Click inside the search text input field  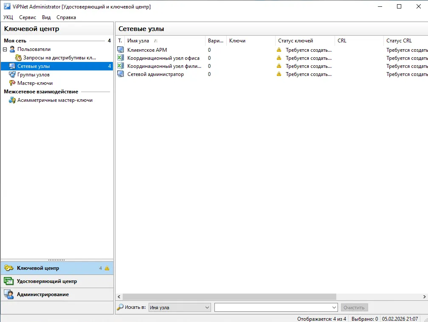pos(273,308)
